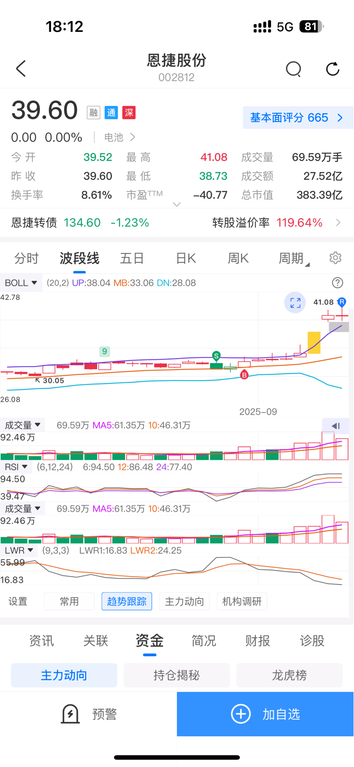The image size is (354, 767).
Task: Switch to 财报 tab
Action: pos(258,641)
